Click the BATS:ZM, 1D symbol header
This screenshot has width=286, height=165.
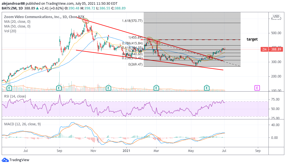click(x=12, y=8)
